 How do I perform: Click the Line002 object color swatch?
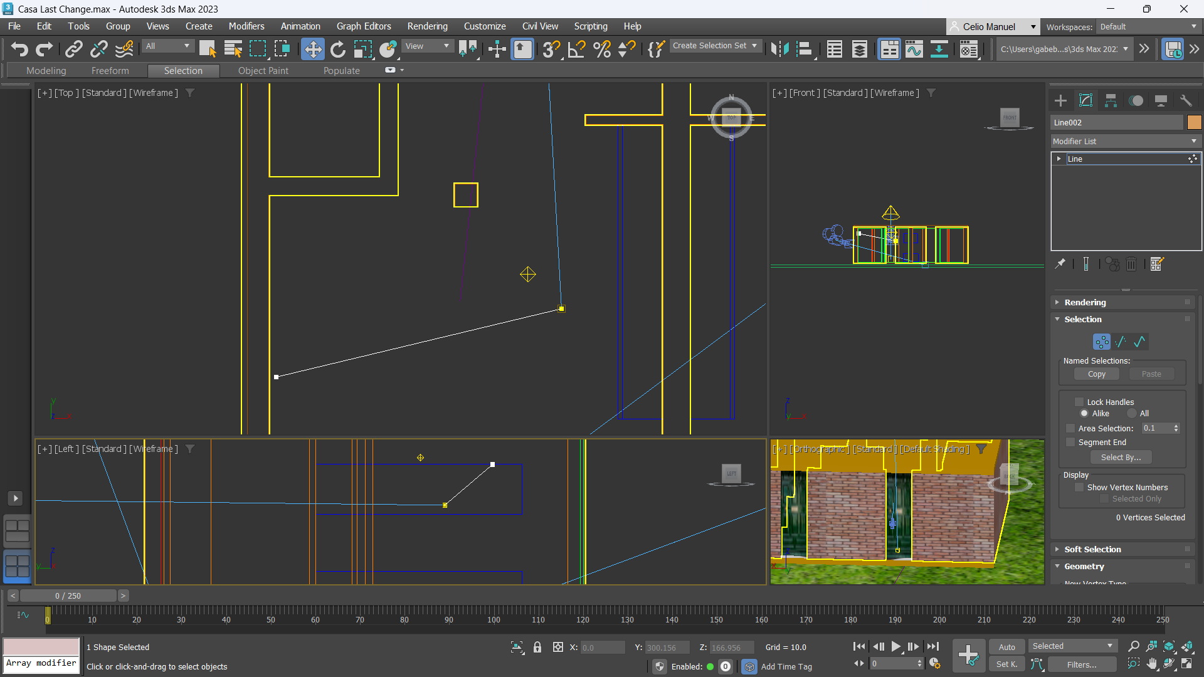coord(1194,122)
